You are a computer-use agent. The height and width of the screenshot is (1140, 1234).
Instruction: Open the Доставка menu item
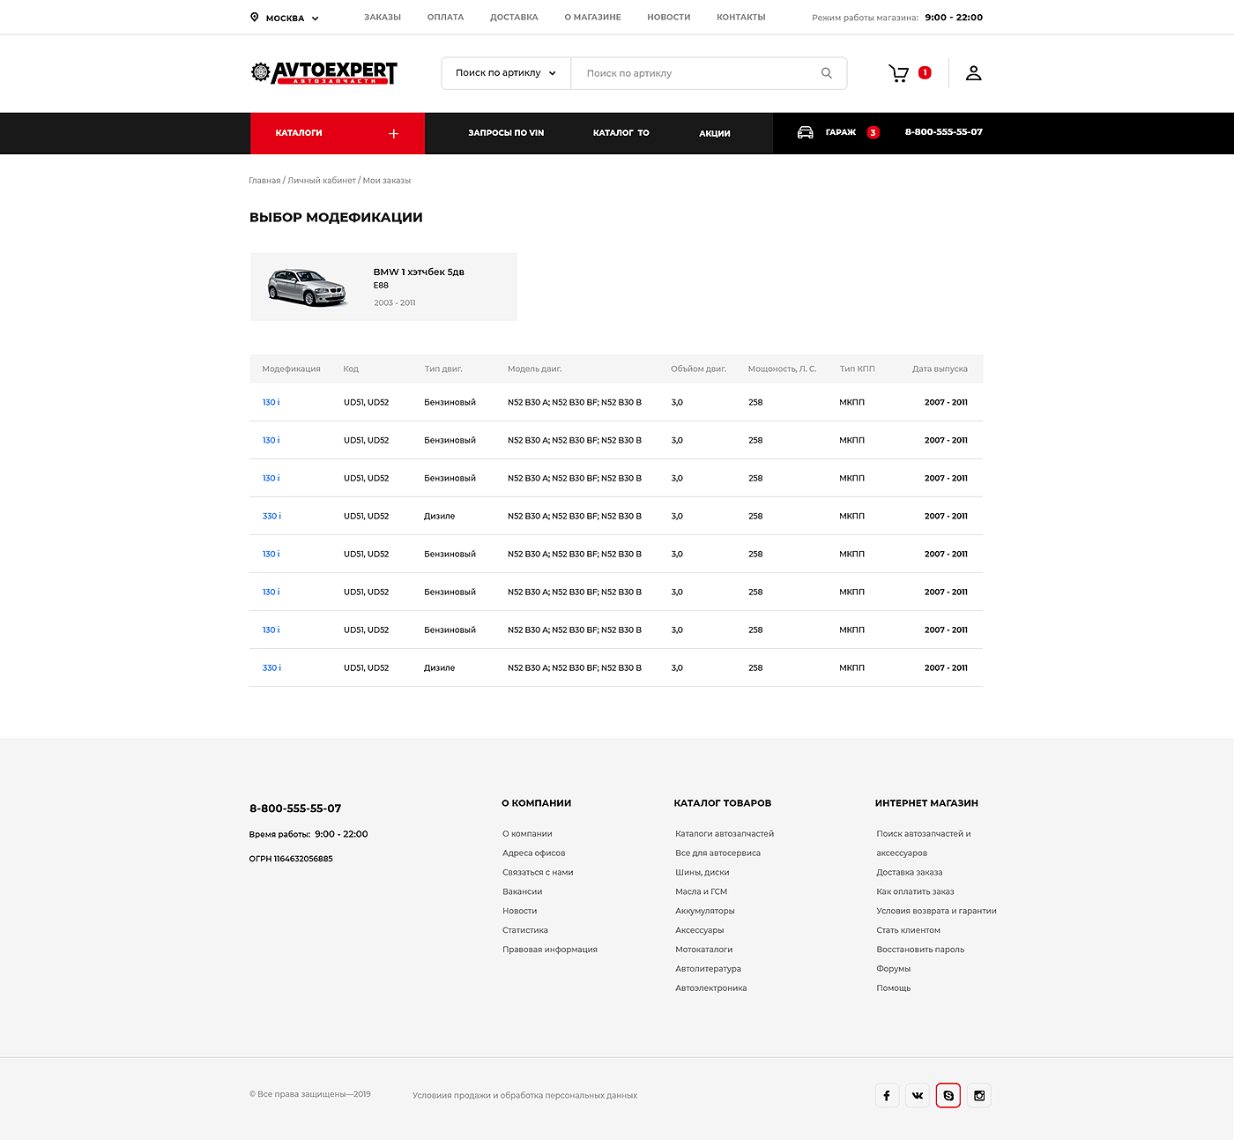(x=514, y=17)
